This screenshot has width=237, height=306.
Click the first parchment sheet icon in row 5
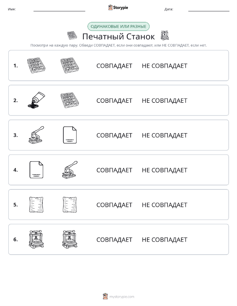coord(36,205)
